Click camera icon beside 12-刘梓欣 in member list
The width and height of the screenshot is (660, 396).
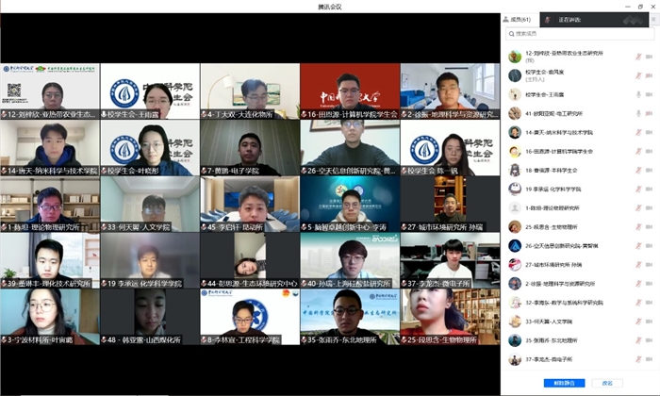[x=651, y=57]
